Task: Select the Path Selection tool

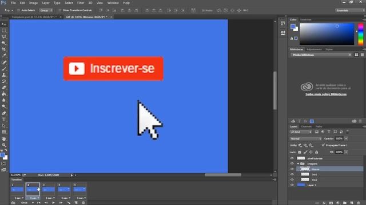Action: click(x=4, y=126)
